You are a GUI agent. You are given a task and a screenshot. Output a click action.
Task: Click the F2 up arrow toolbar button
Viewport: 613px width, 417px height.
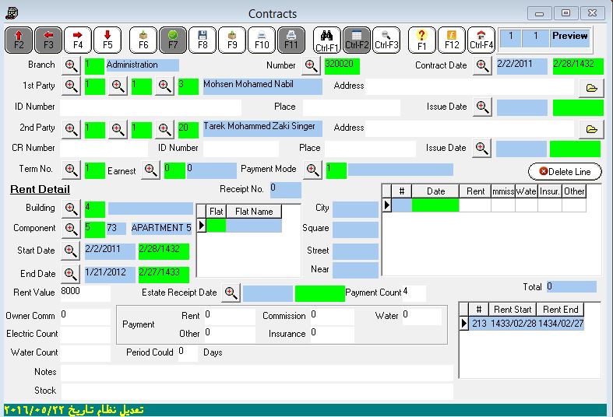(x=19, y=40)
